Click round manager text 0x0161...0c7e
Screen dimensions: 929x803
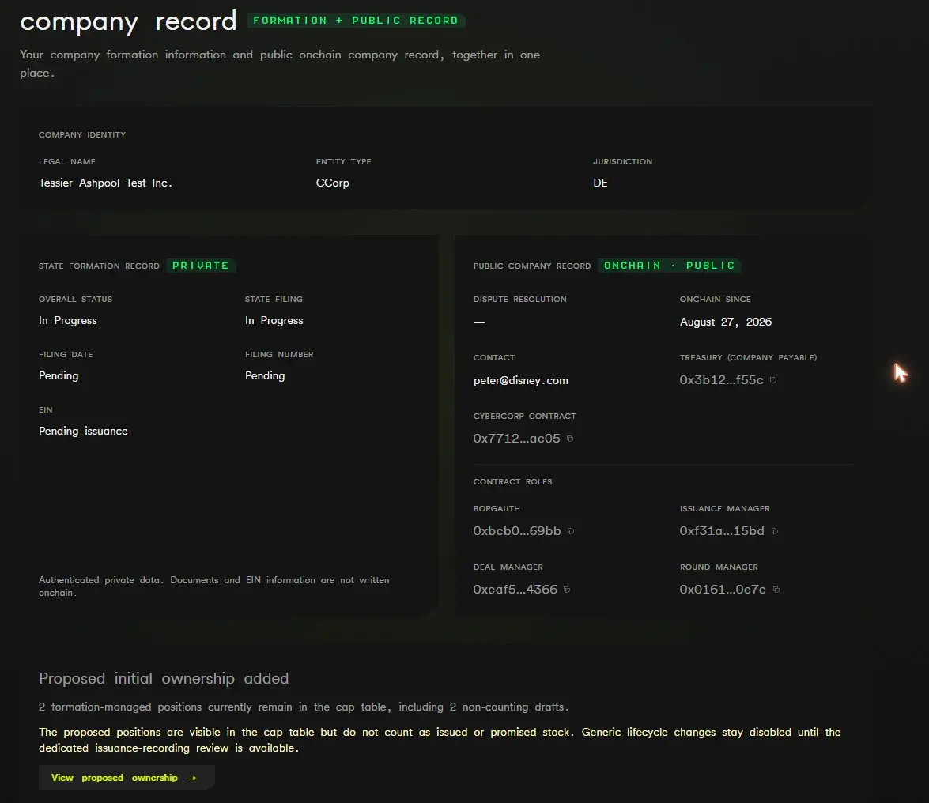(722, 590)
